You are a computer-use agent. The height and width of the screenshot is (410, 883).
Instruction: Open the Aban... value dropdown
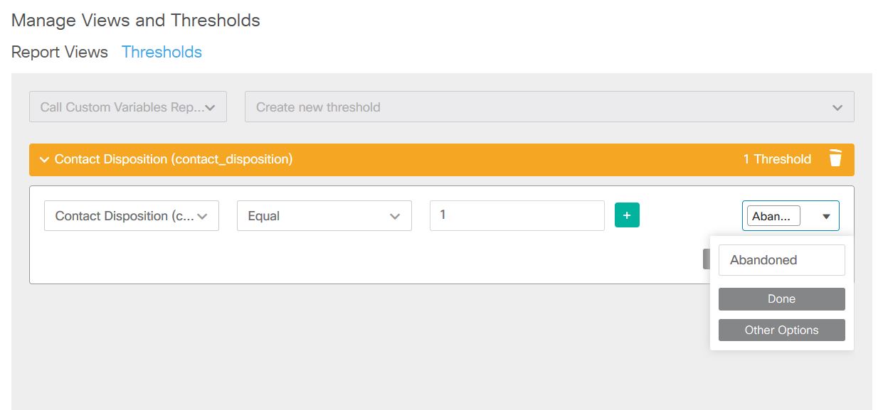790,215
